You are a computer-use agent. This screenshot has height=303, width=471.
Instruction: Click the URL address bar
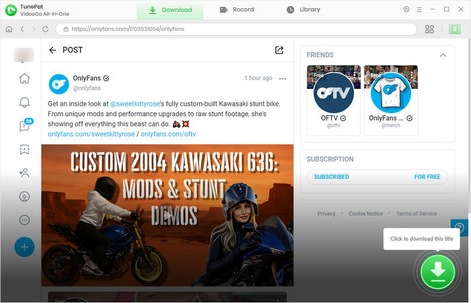click(x=235, y=29)
